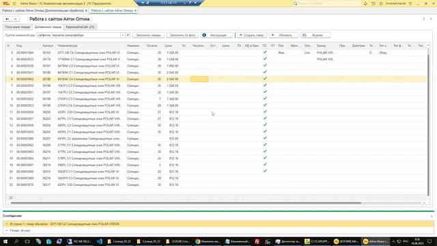Open Chrome window in taskbar

point(208,241)
